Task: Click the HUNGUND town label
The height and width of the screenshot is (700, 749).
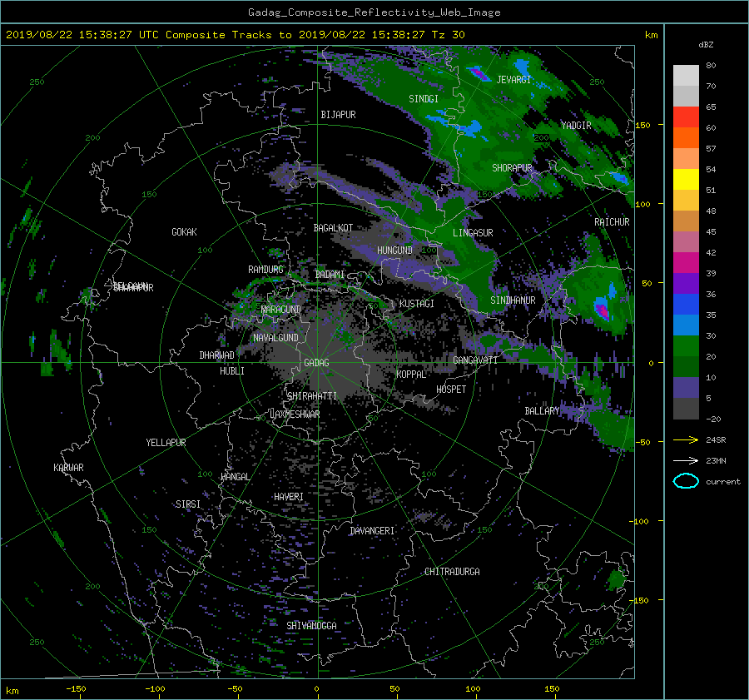Action: tap(394, 251)
